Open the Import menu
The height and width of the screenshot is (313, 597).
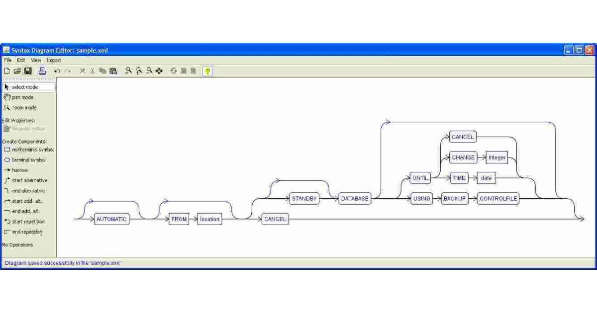pos(54,60)
